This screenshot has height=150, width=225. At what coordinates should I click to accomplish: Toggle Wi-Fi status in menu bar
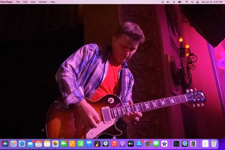186,2
